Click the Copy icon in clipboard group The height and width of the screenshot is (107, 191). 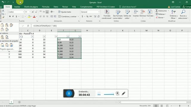tap(3, 14)
